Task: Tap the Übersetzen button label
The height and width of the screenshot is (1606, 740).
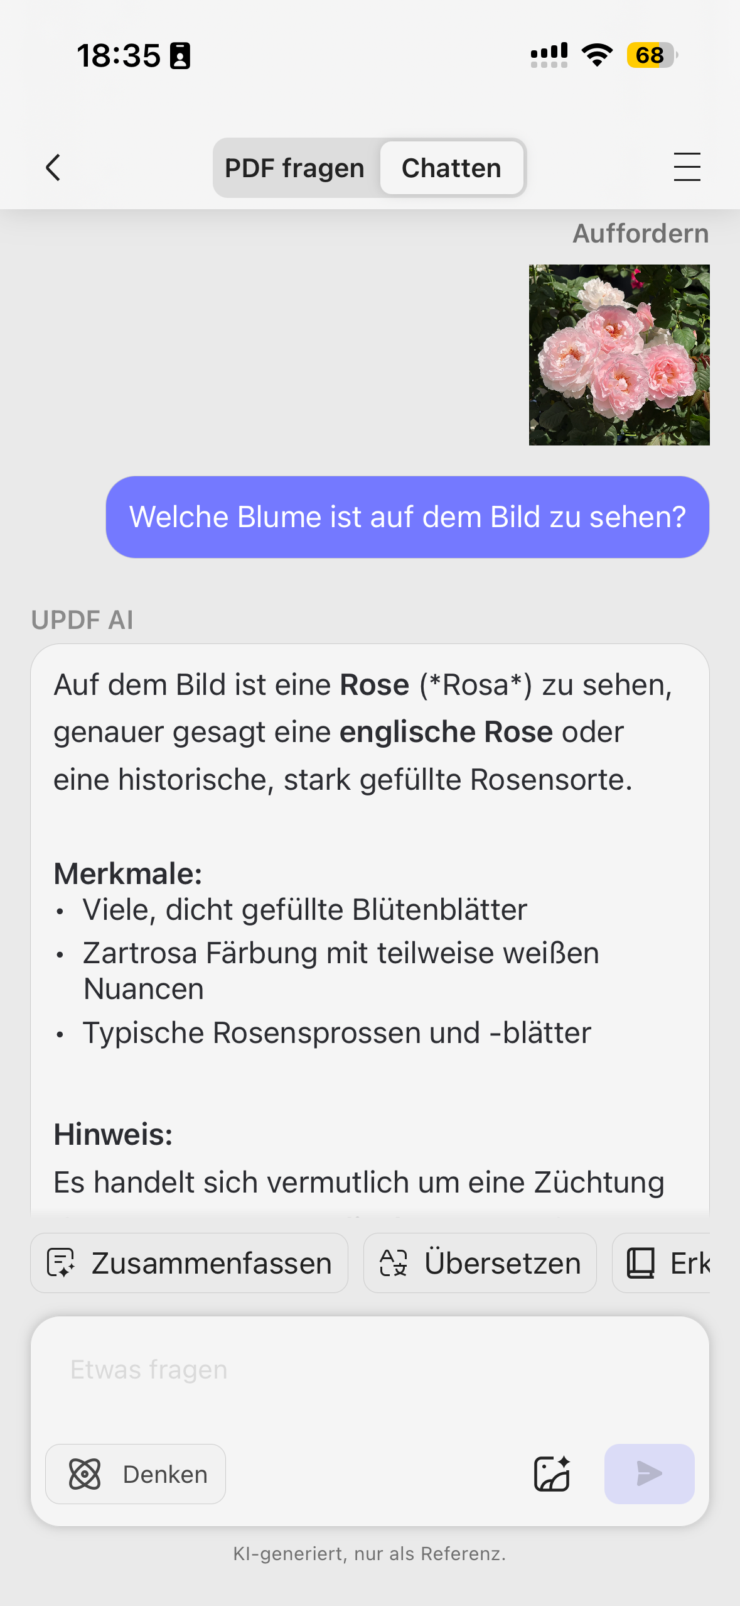Action: point(502,1263)
